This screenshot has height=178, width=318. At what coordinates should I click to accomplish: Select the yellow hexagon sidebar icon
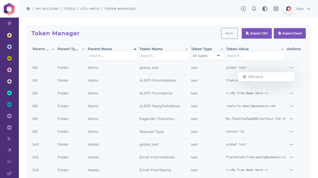[9, 35]
